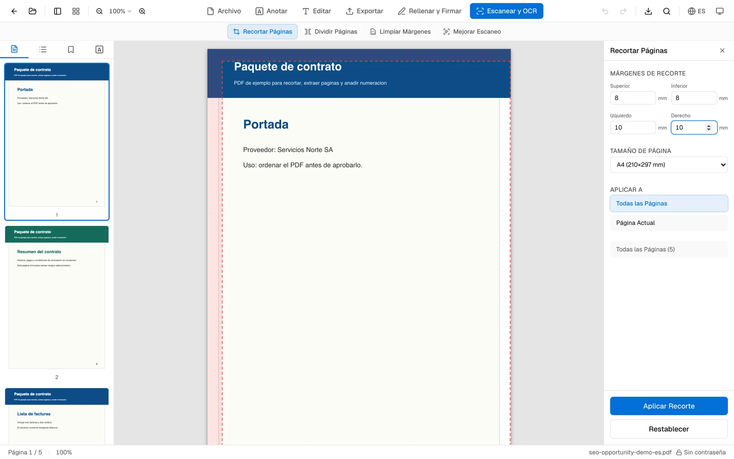Viewport: 734px width, 459px height.
Task: Click the redo arrow icon
Action: (623, 11)
